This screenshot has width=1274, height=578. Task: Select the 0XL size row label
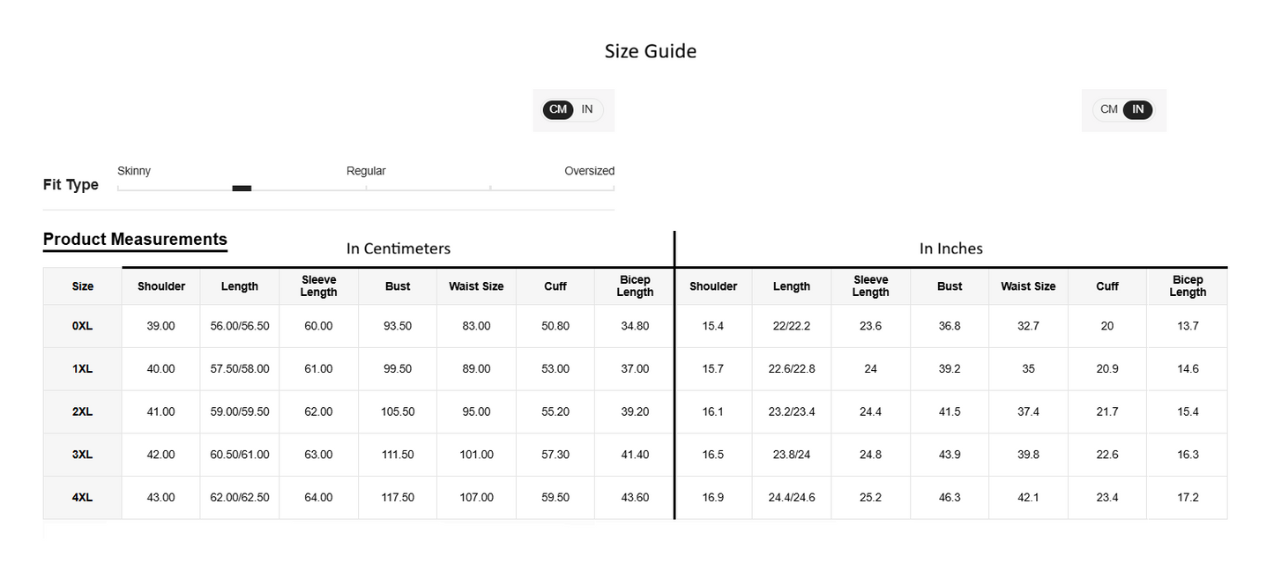82,326
